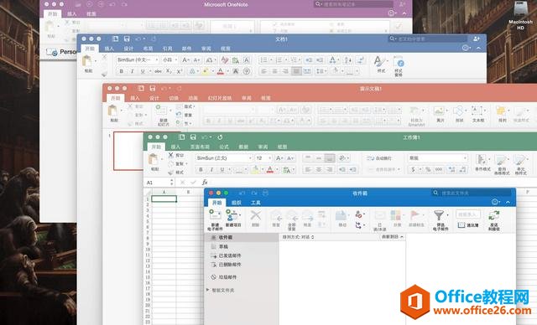The height and width of the screenshot is (325, 537).
Task: Click the Delete X icon in Outlook
Action: [255, 215]
